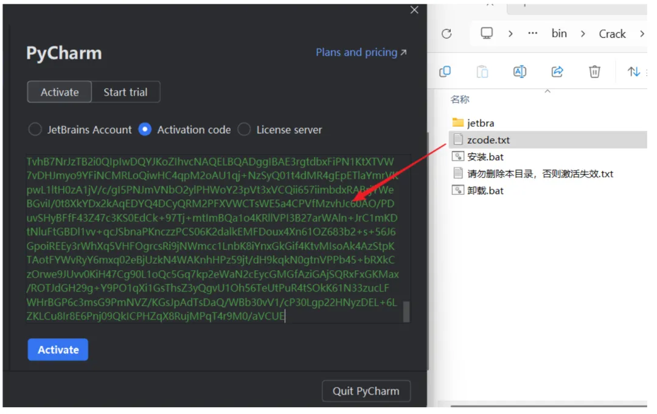The width and height of the screenshot is (657, 414).
Task: Click the Copy icon in Explorer toolbar
Action: (445, 72)
